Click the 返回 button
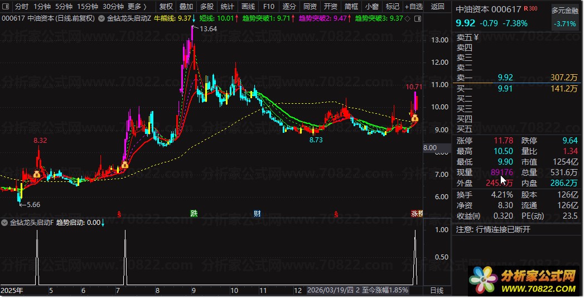Viewport: 585px width, 298px height. (438, 7)
